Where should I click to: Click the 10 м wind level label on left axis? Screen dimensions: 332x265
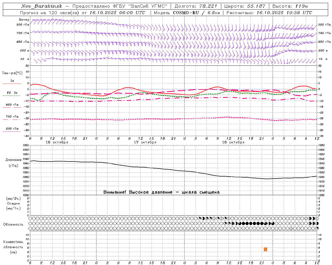coord(25,59)
